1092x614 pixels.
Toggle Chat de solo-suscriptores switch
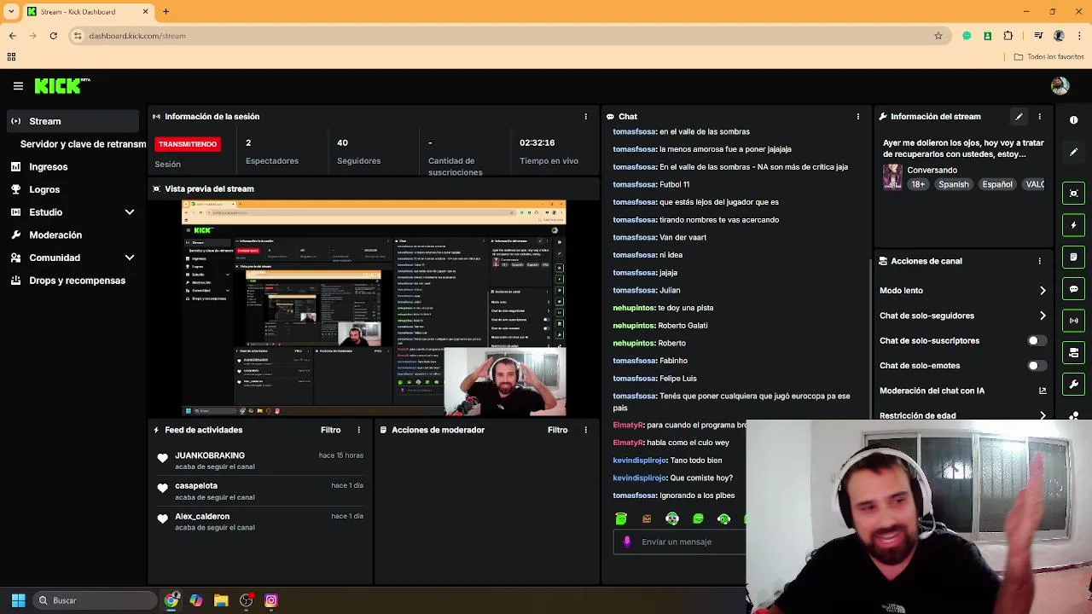[x=1037, y=340]
